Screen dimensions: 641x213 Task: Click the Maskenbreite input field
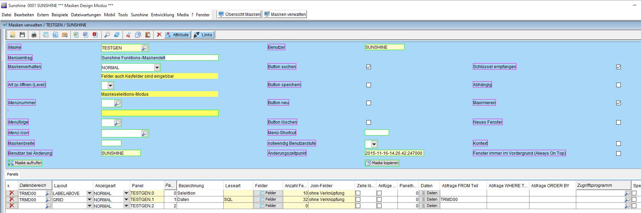click(x=111, y=143)
